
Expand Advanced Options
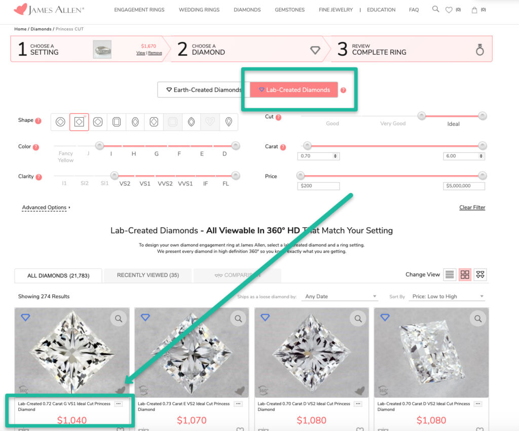(x=46, y=207)
